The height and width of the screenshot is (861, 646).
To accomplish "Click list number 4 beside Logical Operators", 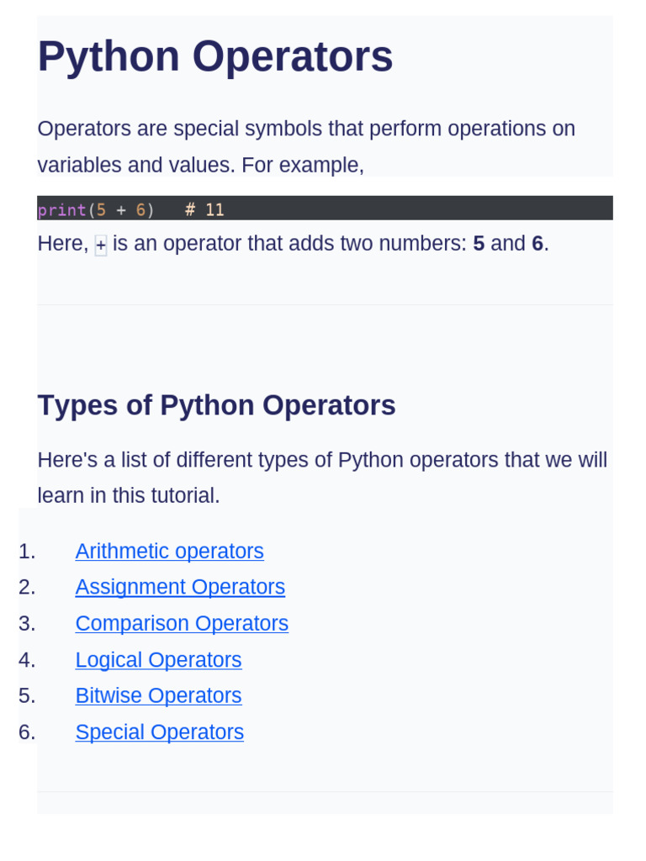I will point(27,660).
